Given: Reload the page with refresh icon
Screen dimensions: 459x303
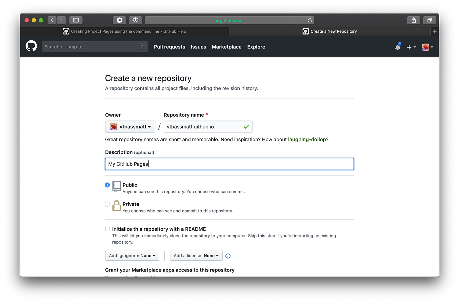Looking at the screenshot, I should (309, 20).
